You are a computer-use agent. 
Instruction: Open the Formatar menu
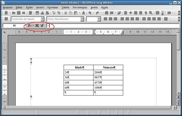53,8
